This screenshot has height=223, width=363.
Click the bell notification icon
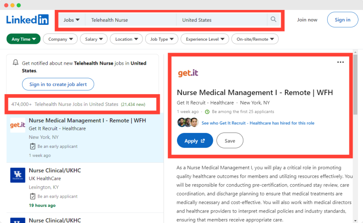tap(15, 62)
